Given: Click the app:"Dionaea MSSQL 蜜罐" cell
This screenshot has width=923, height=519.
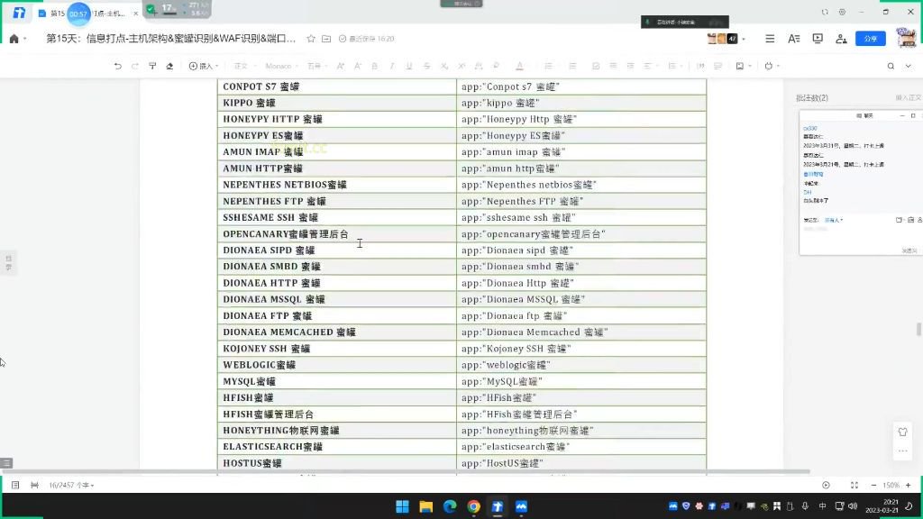Looking at the screenshot, I should 581,299.
